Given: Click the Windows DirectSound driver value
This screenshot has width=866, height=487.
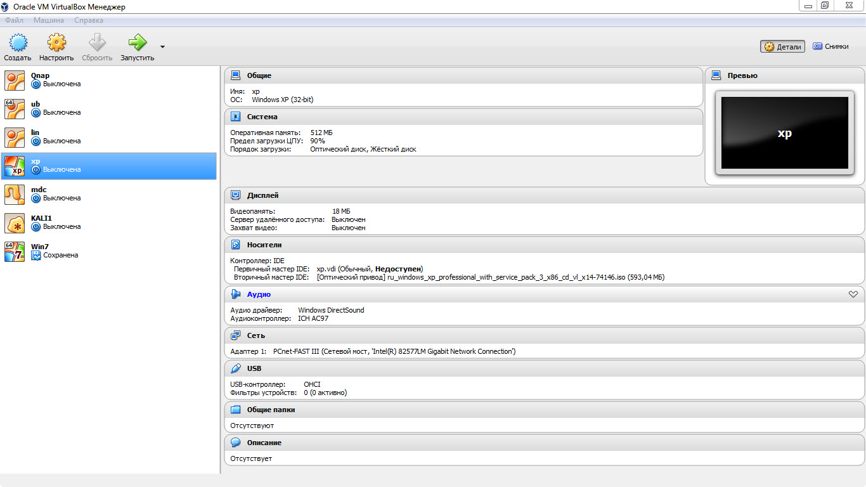Looking at the screenshot, I should click(x=331, y=310).
